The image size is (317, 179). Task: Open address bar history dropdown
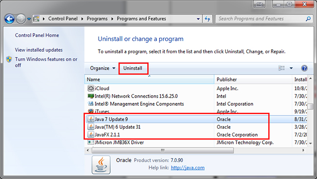tap(198, 19)
